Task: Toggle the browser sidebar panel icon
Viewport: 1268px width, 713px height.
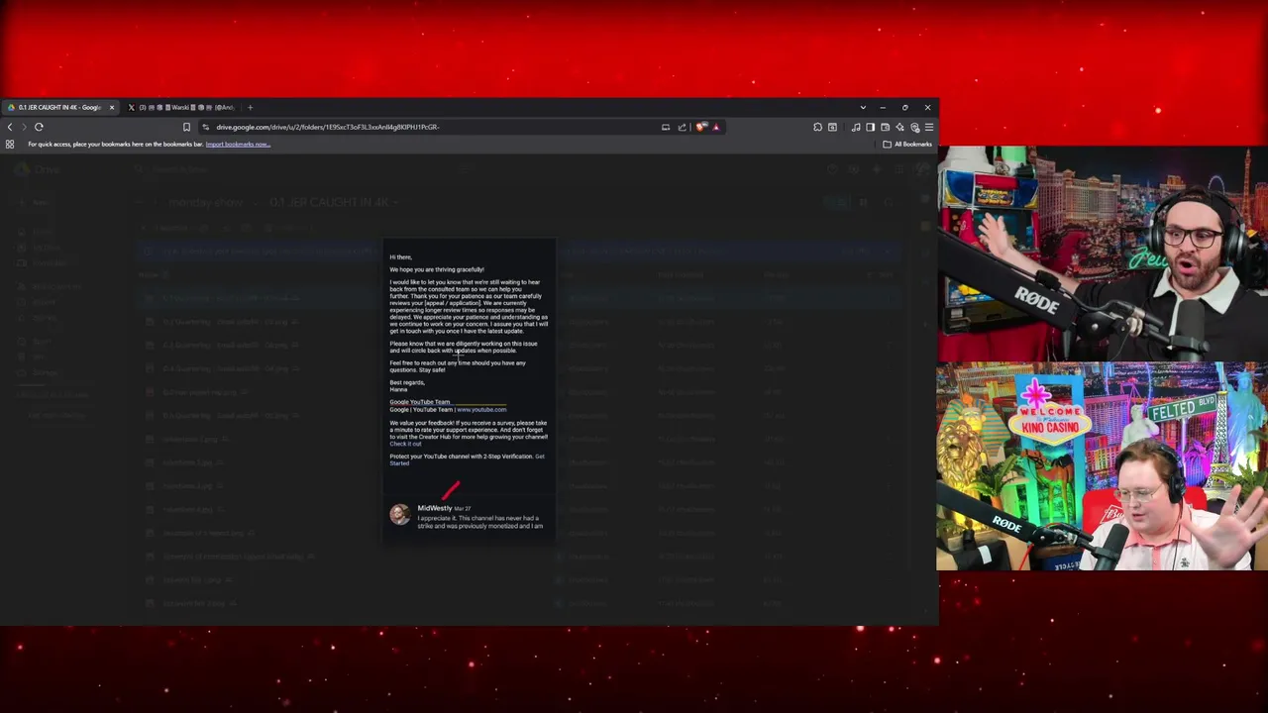Action: click(870, 127)
